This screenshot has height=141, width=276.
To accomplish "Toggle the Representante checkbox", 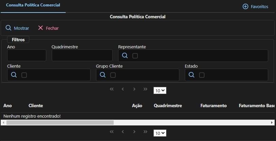I will point(135,56).
